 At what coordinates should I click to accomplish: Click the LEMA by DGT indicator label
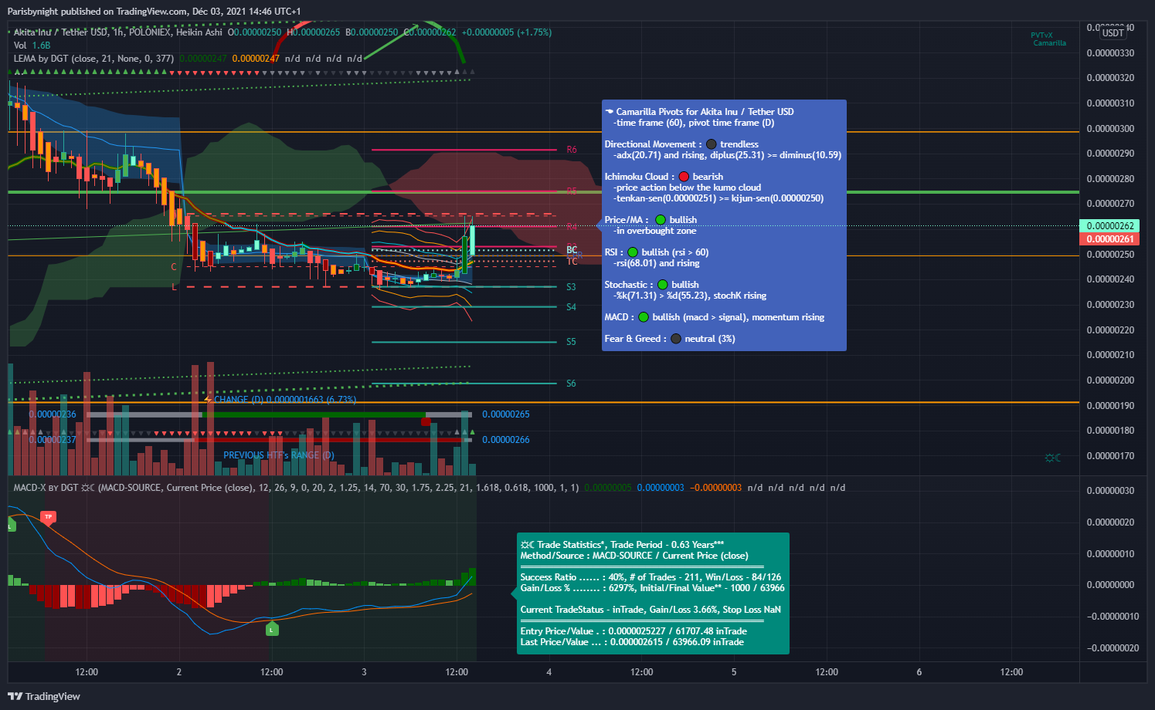pos(93,59)
